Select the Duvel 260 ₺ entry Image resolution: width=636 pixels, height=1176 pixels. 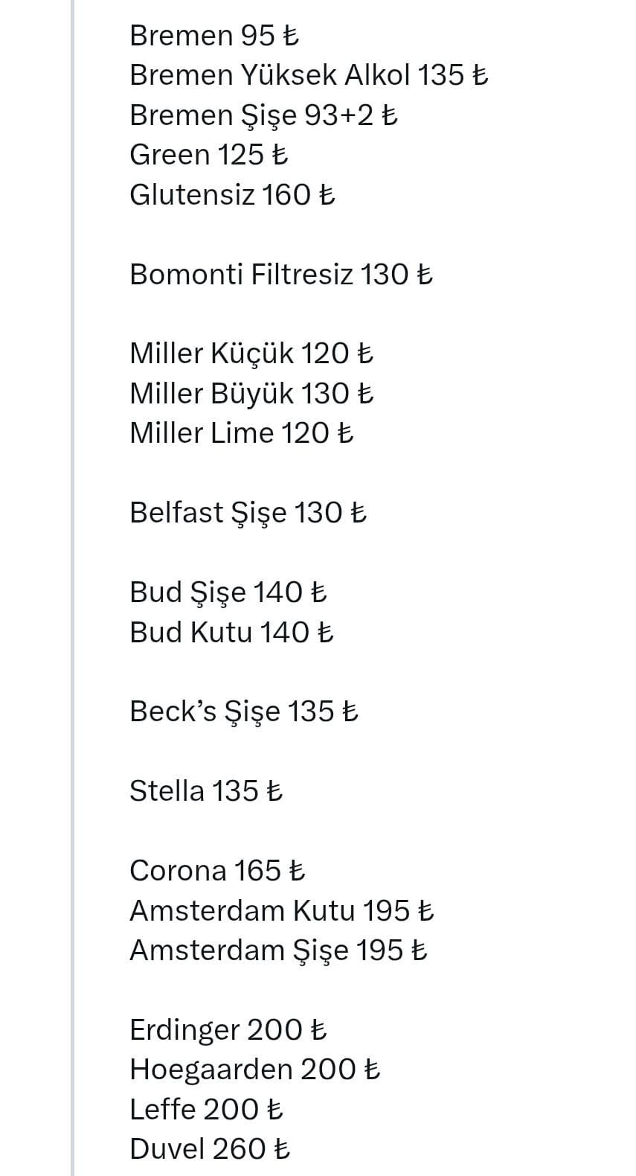(x=210, y=1149)
